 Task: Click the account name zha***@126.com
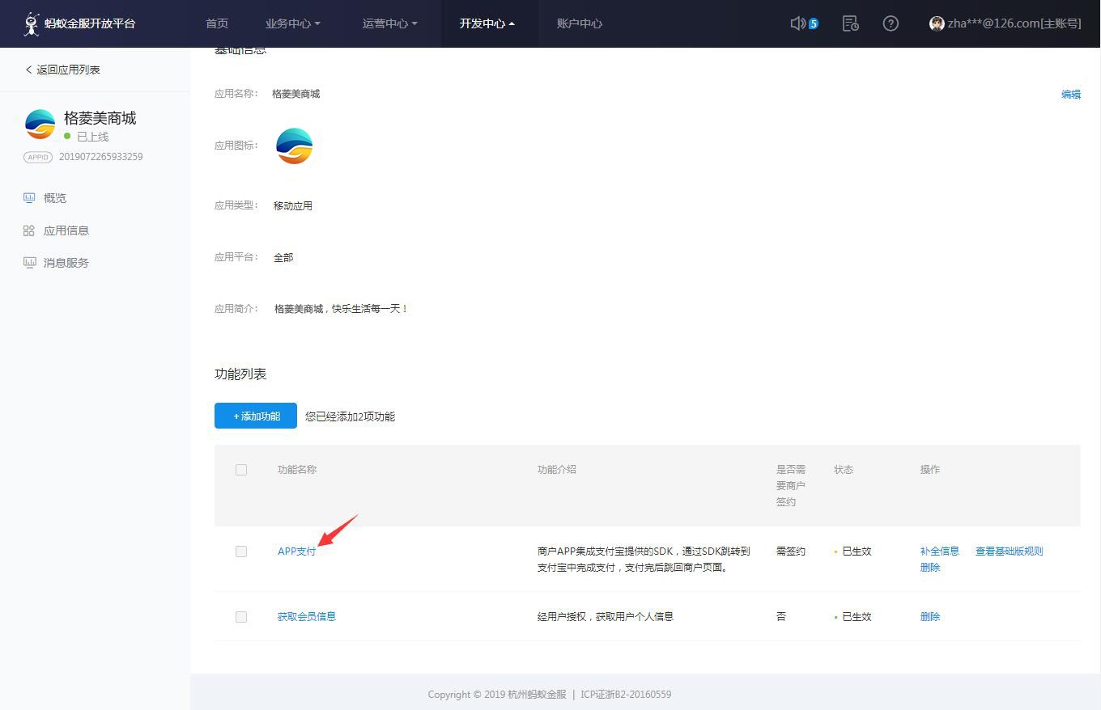coord(1014,23)
